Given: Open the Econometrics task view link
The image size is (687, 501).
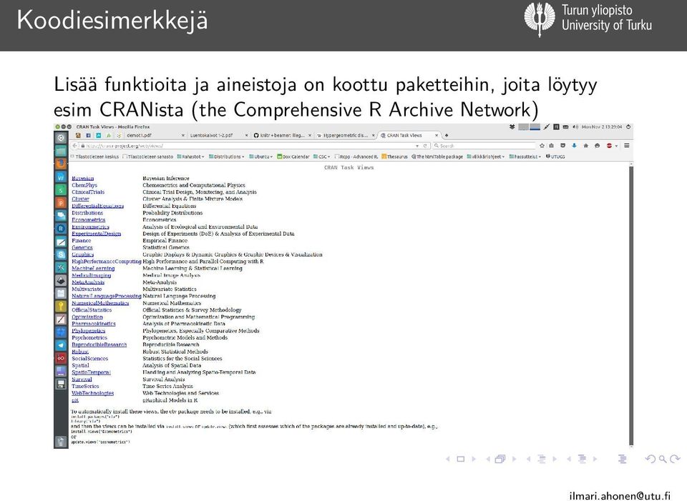Looking at the screenshot, I should coord(89,219).
